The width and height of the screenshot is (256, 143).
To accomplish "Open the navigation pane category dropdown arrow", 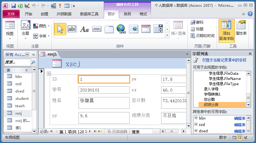I will (27, 55).
